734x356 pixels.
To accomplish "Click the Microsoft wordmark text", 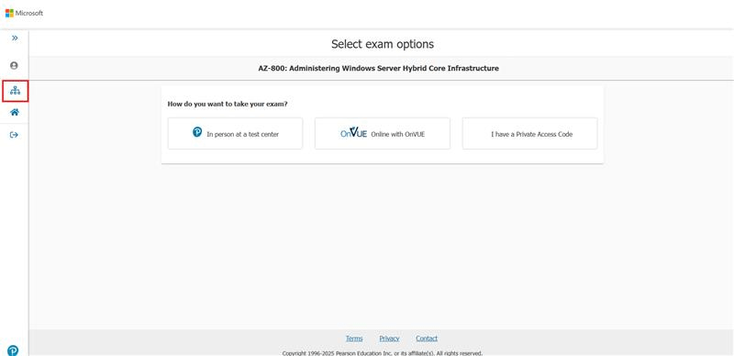I will (x=29, y=13).
